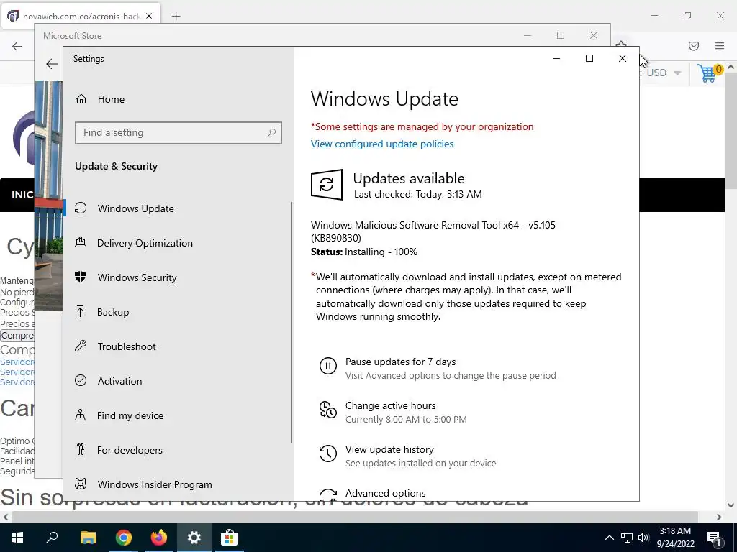Open the browser hamburger menu

pos(720,46)
